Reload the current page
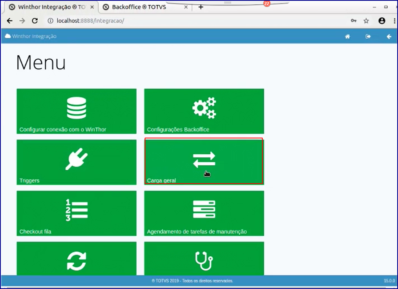Viewport: 398px width, 289px height. pos(35,21)
